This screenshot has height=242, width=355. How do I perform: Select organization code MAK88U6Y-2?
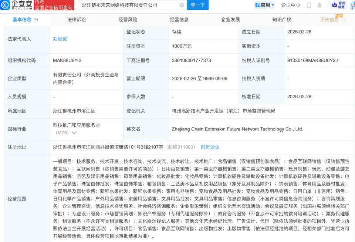click(67, 60)
